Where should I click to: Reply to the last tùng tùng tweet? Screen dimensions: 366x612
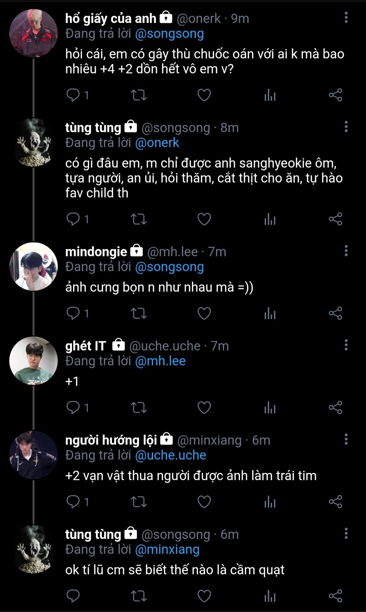pos(73,596)
